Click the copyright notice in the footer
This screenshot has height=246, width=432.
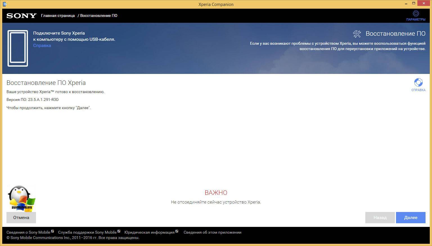coord(73,238)
